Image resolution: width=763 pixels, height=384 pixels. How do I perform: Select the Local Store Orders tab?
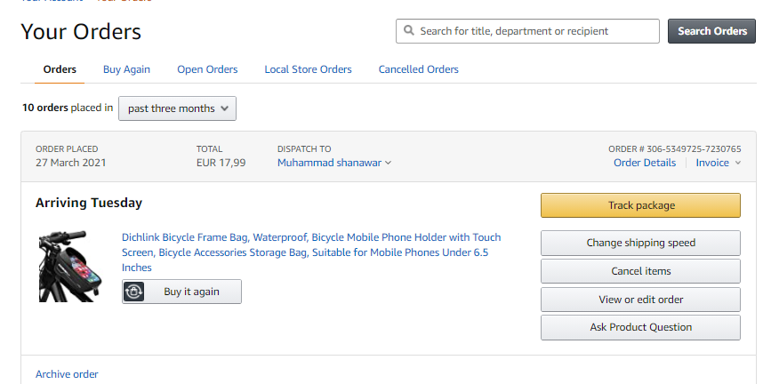[308, 69]
